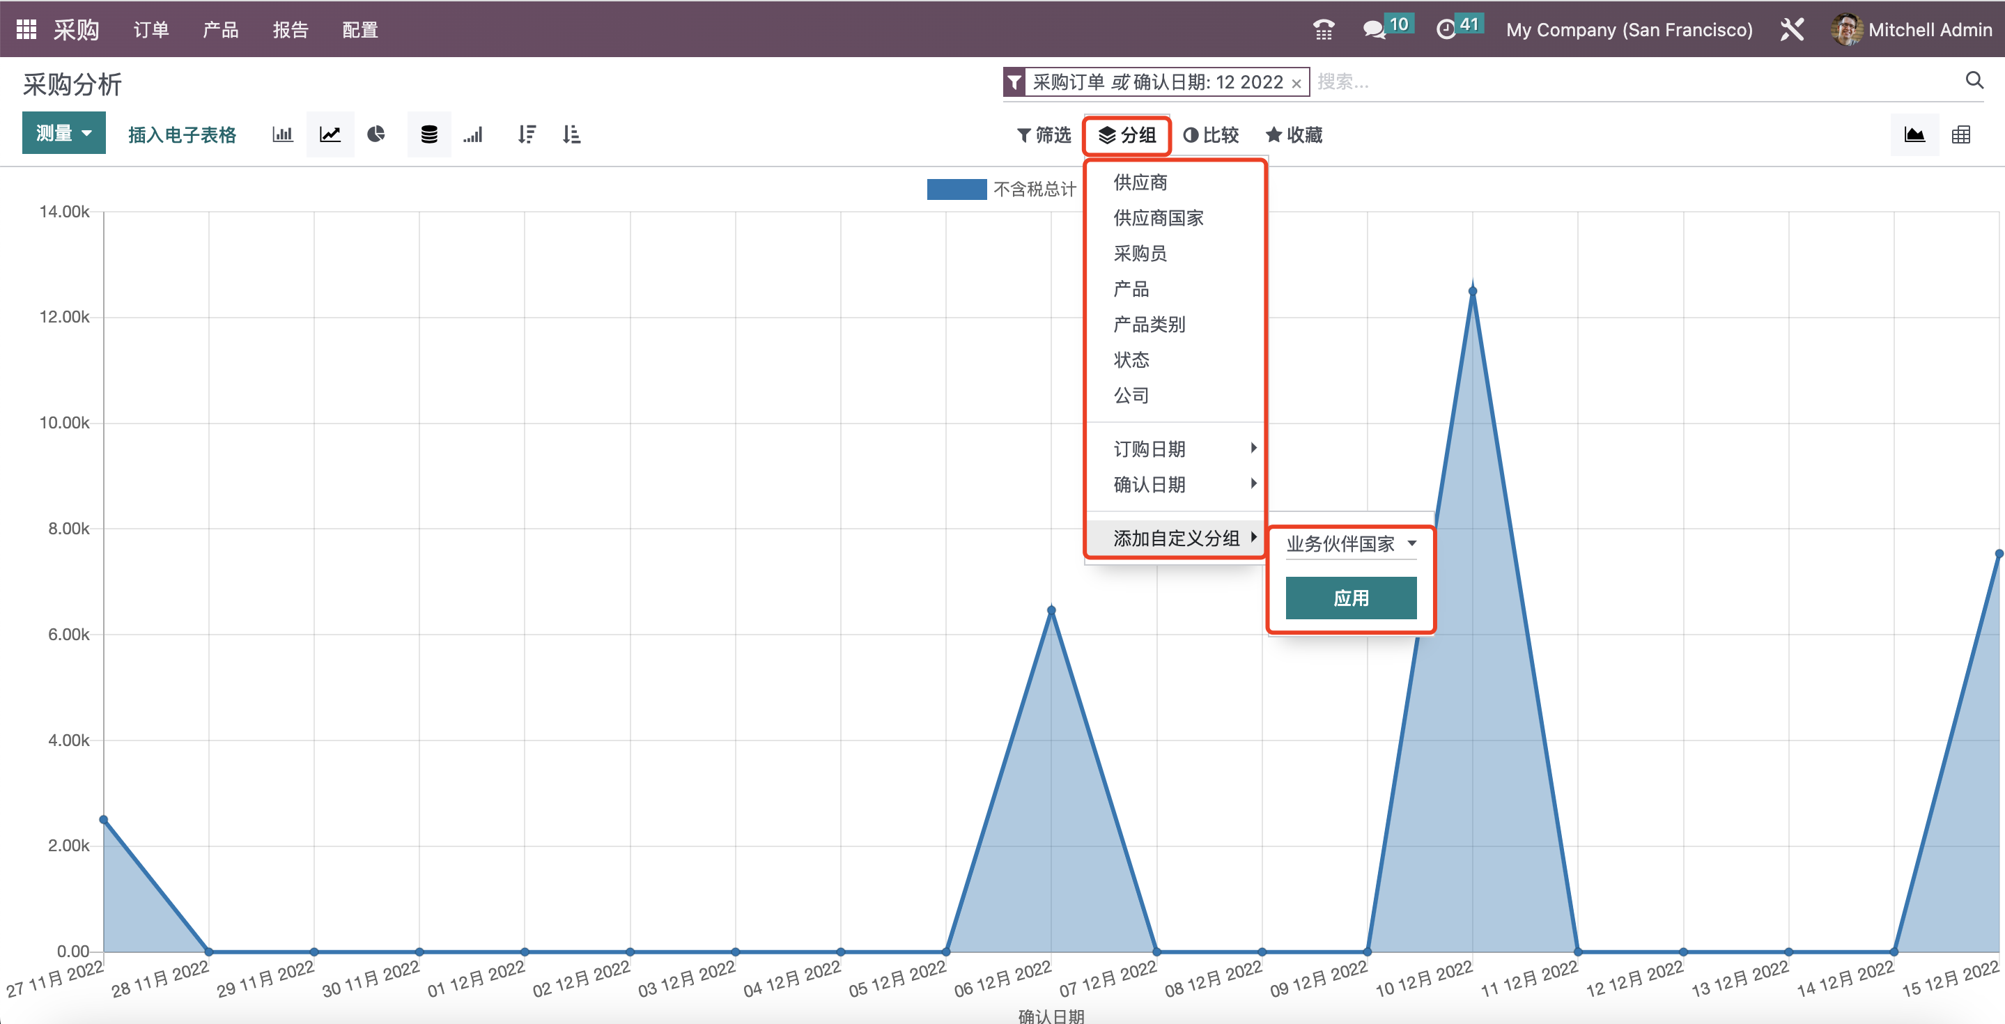This screenshot has height=1024, width=2005.
Task: Open the 产品 top menu
Action: click(220, 29)
